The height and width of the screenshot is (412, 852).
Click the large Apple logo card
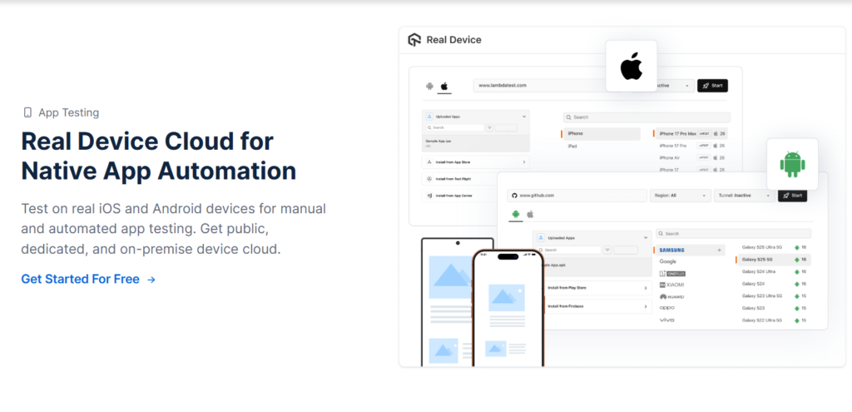pyautogui.click(x=631, y=66)
